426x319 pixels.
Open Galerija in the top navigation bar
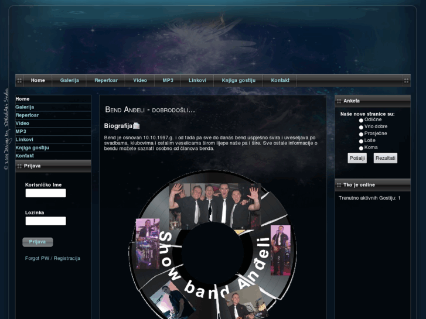click(70, 80)
